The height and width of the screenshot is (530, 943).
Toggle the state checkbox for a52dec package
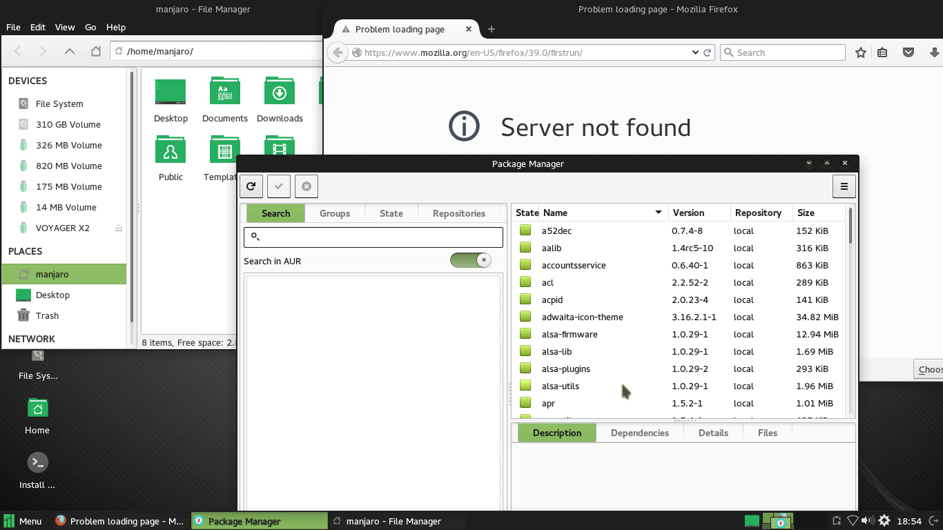(525, 230)
